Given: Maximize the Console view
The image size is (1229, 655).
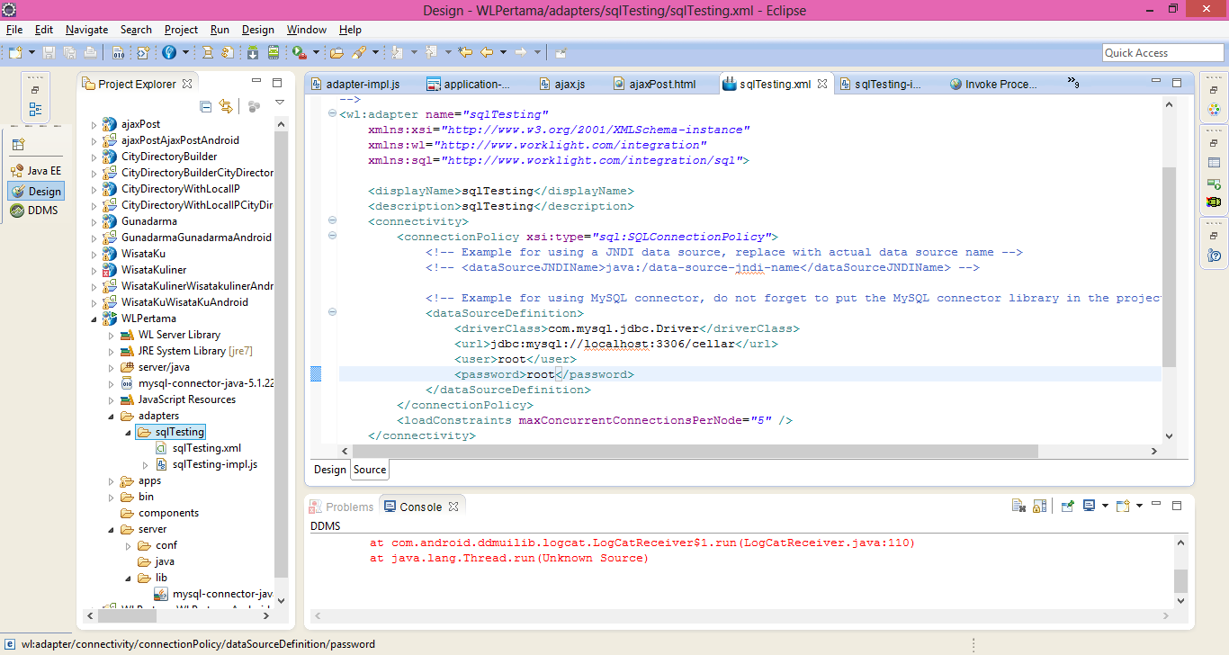Looking at the screenshot, I should pos(1177,507).
